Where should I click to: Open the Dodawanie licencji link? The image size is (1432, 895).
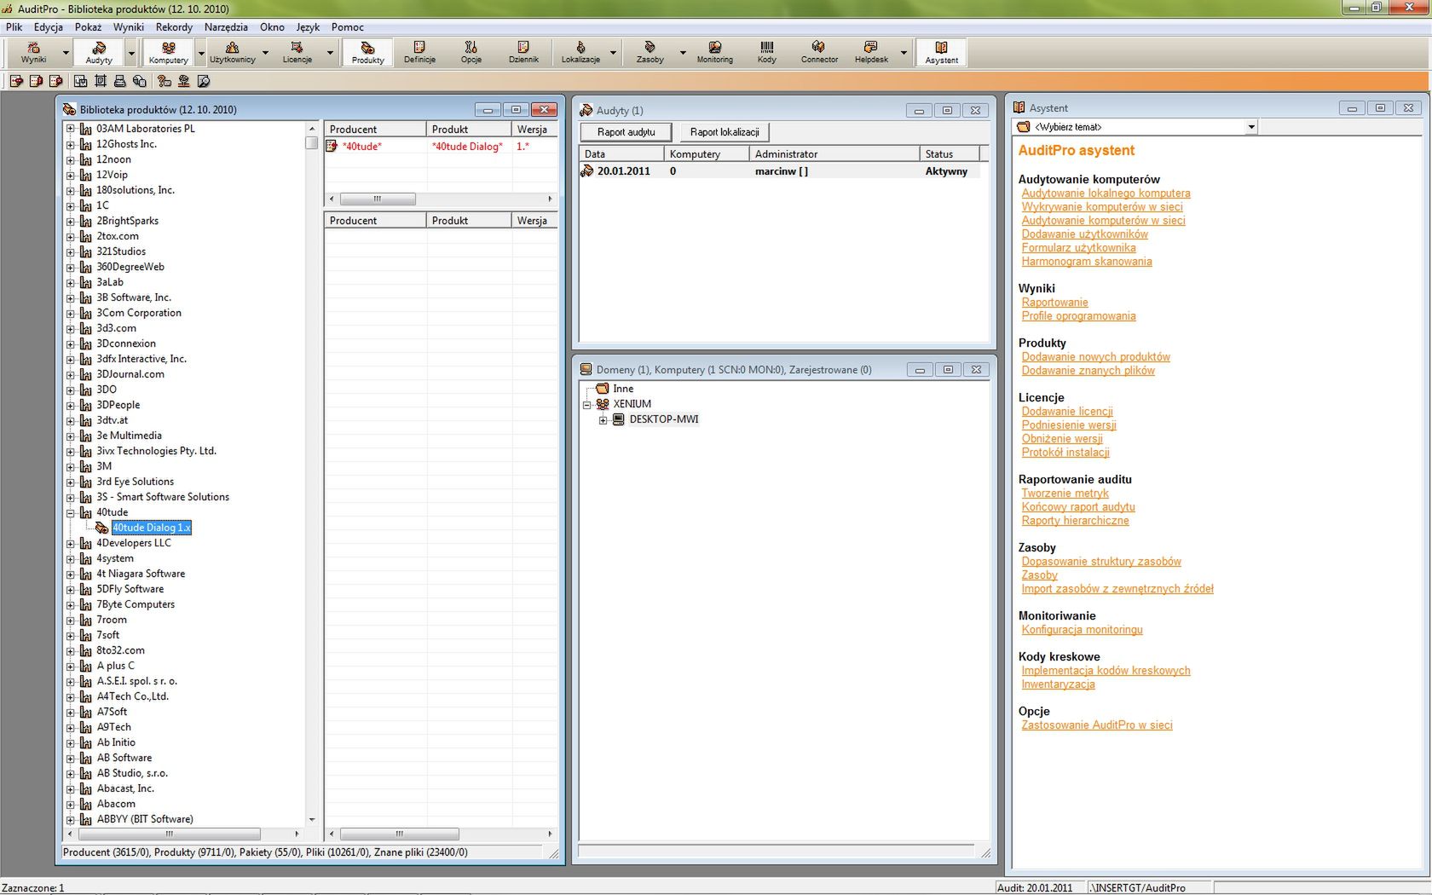coord(1067,412)
